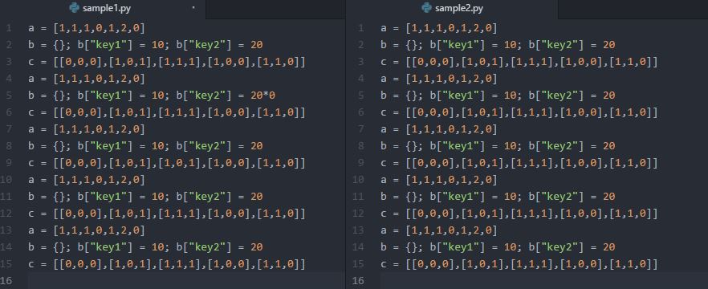
Task: Click the Python icon on sample1.py tab
Action: 75,8
